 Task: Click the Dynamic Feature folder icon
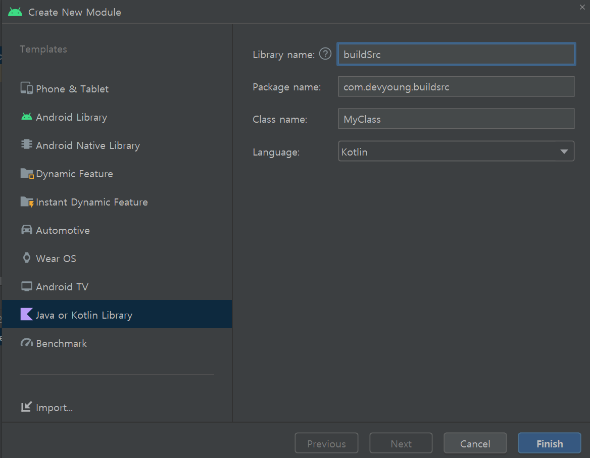(x=27, y=173)
